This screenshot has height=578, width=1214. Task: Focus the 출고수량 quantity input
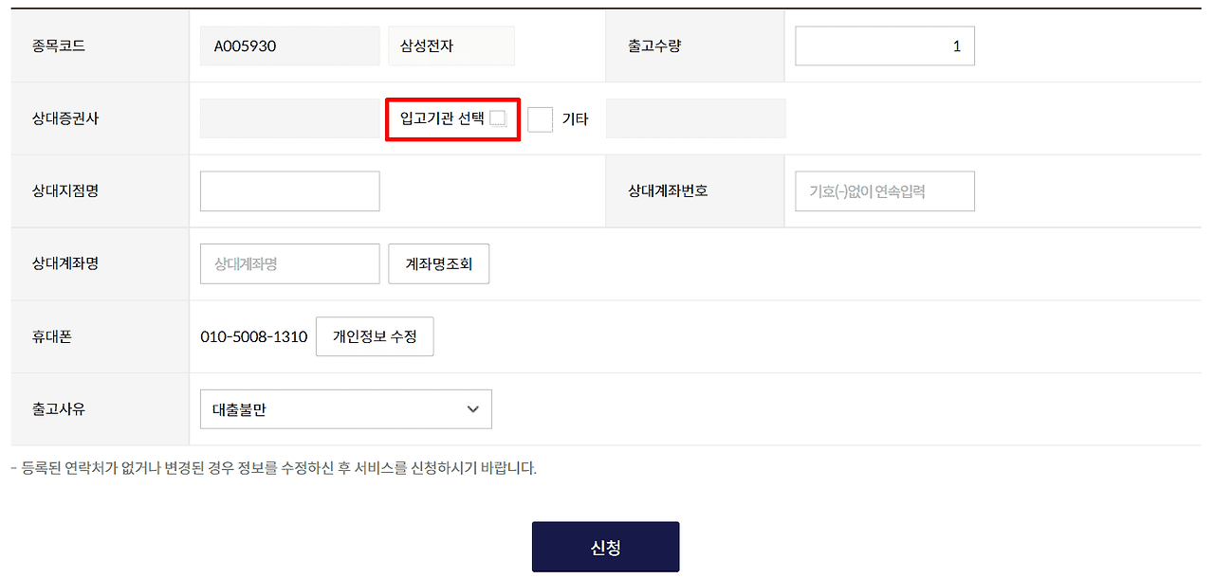point(884,46)
